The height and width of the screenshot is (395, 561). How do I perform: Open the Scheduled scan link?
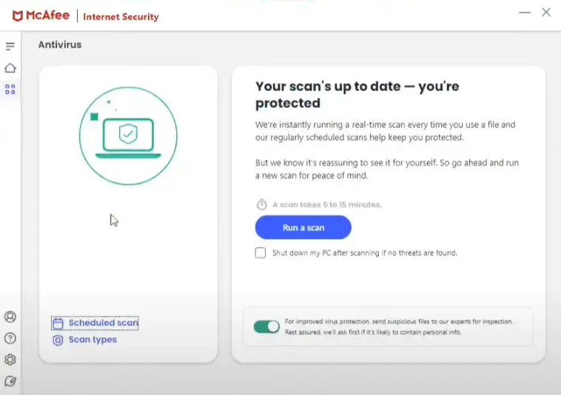(x=103, y=323)
